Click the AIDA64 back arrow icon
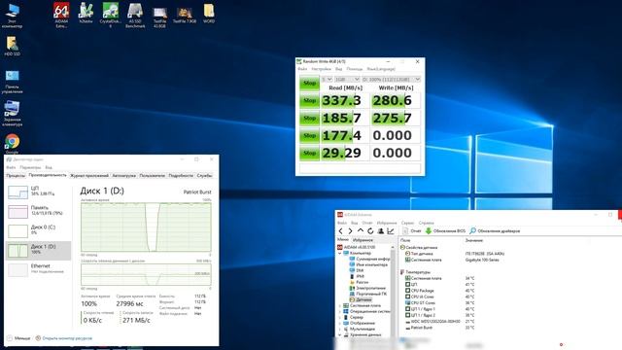The height and width of the screenshot is (350, 622). tap(341, 230)
